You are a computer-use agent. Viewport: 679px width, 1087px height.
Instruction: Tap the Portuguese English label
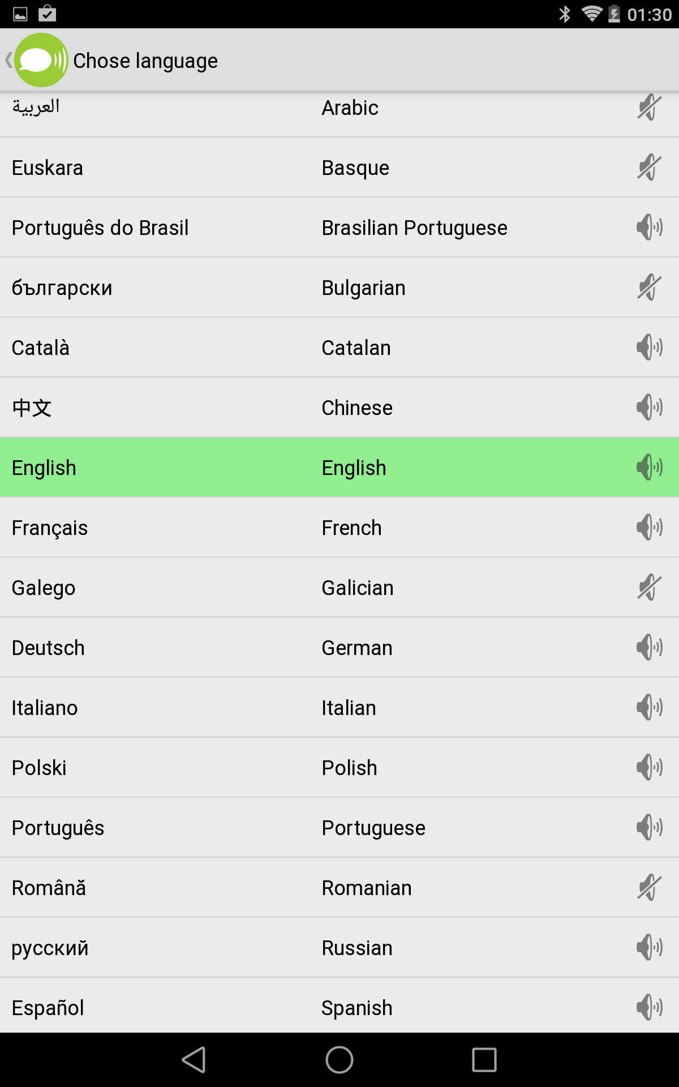(373, 828)
